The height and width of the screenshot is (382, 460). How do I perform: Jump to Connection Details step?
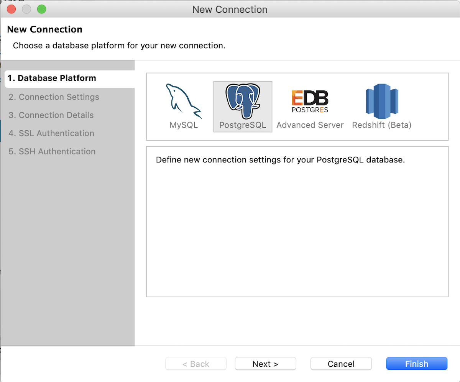51,115
